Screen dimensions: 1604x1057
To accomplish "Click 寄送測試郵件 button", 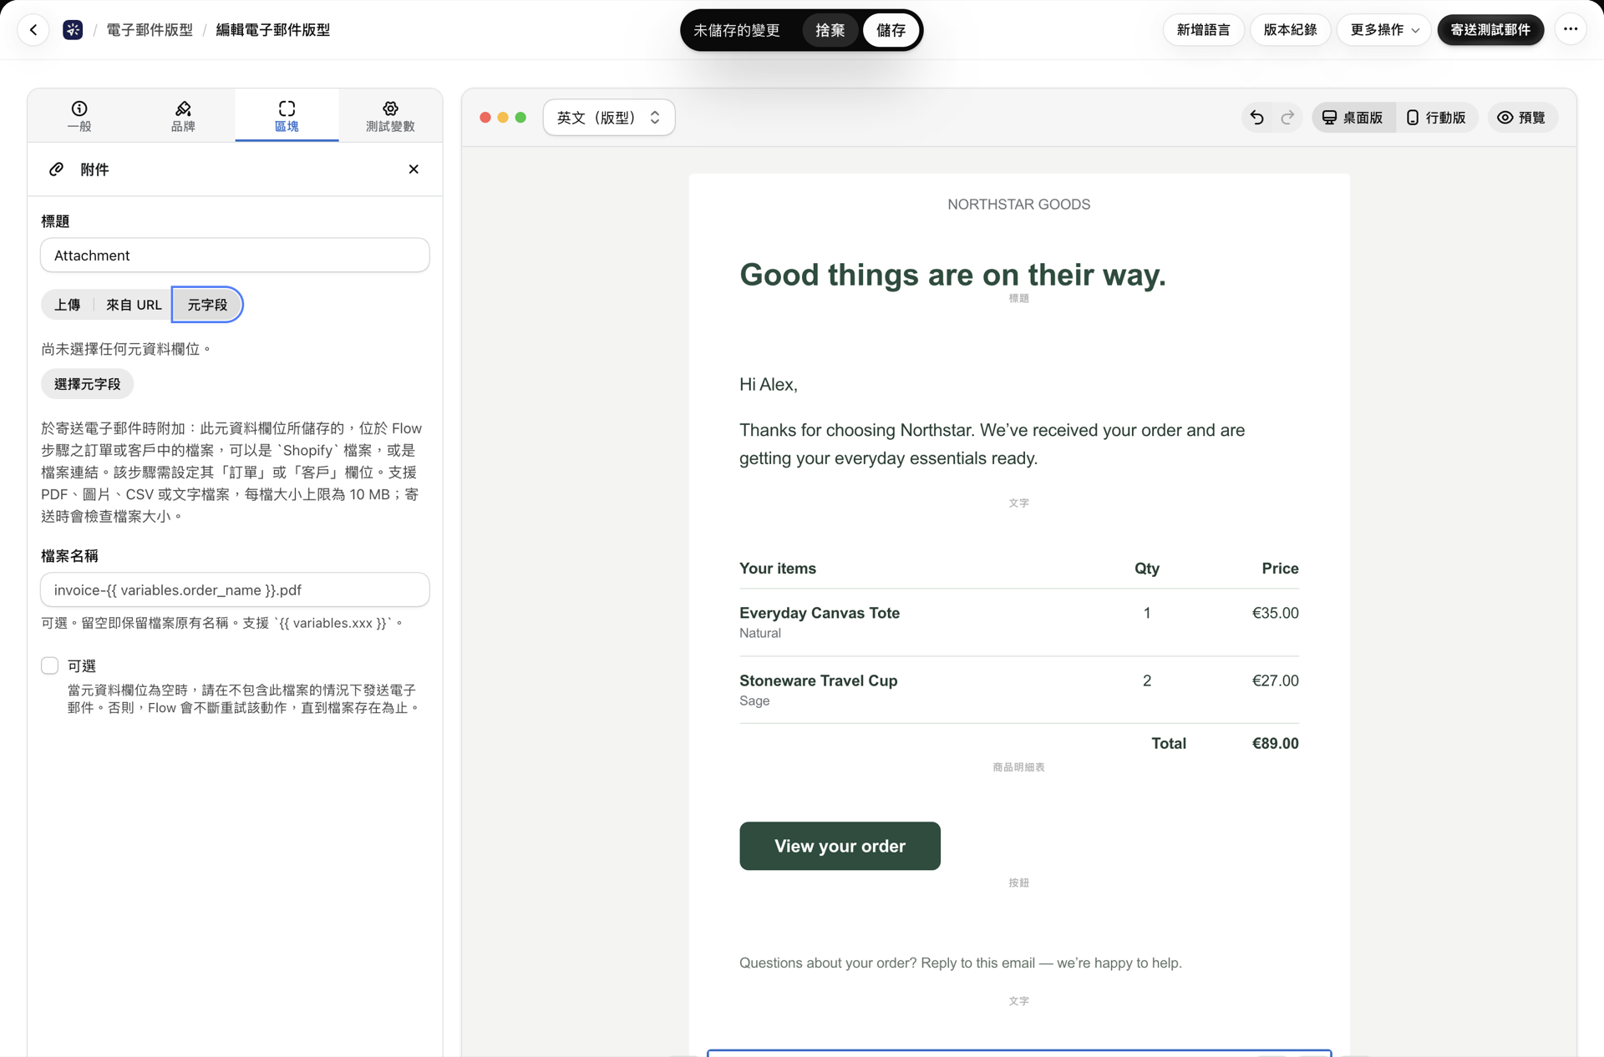I will [x=1490, y=30].
